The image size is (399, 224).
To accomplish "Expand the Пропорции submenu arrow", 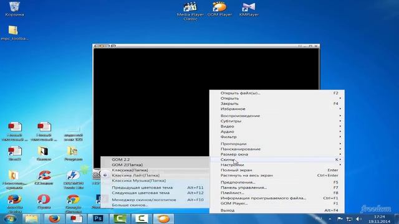I will (x=340, y=144).
